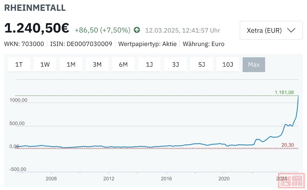Click the price change +86,50 (+7,50%)
The image size is (307, 190).
pos(102,30)
